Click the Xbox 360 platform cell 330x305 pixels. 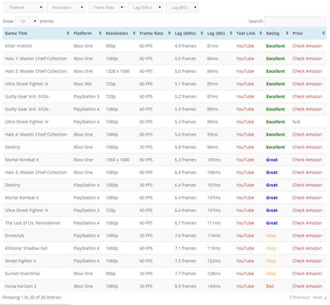82,84
